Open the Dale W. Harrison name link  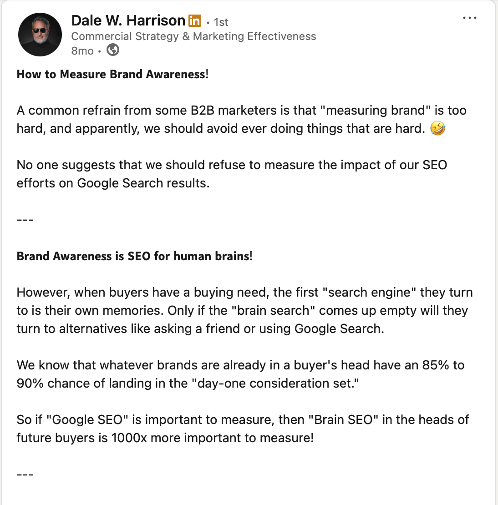[128, 20]
